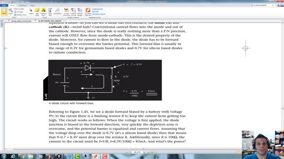Open the QuickSign signature tool
The image size is (284, 159).
[x=57, y=11]
